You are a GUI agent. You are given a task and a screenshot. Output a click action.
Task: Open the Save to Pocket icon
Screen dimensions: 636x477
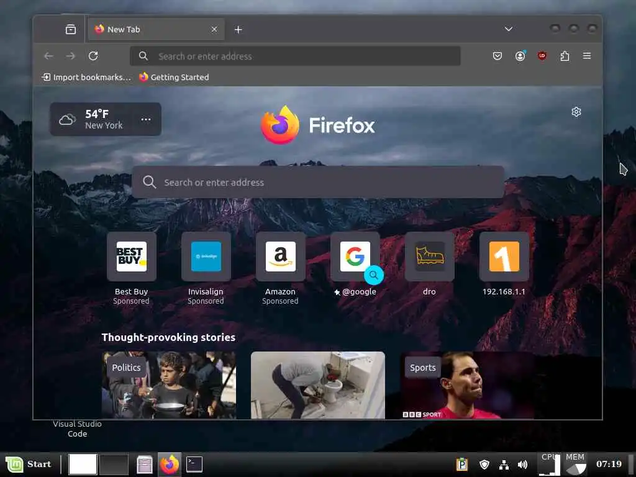497,56
